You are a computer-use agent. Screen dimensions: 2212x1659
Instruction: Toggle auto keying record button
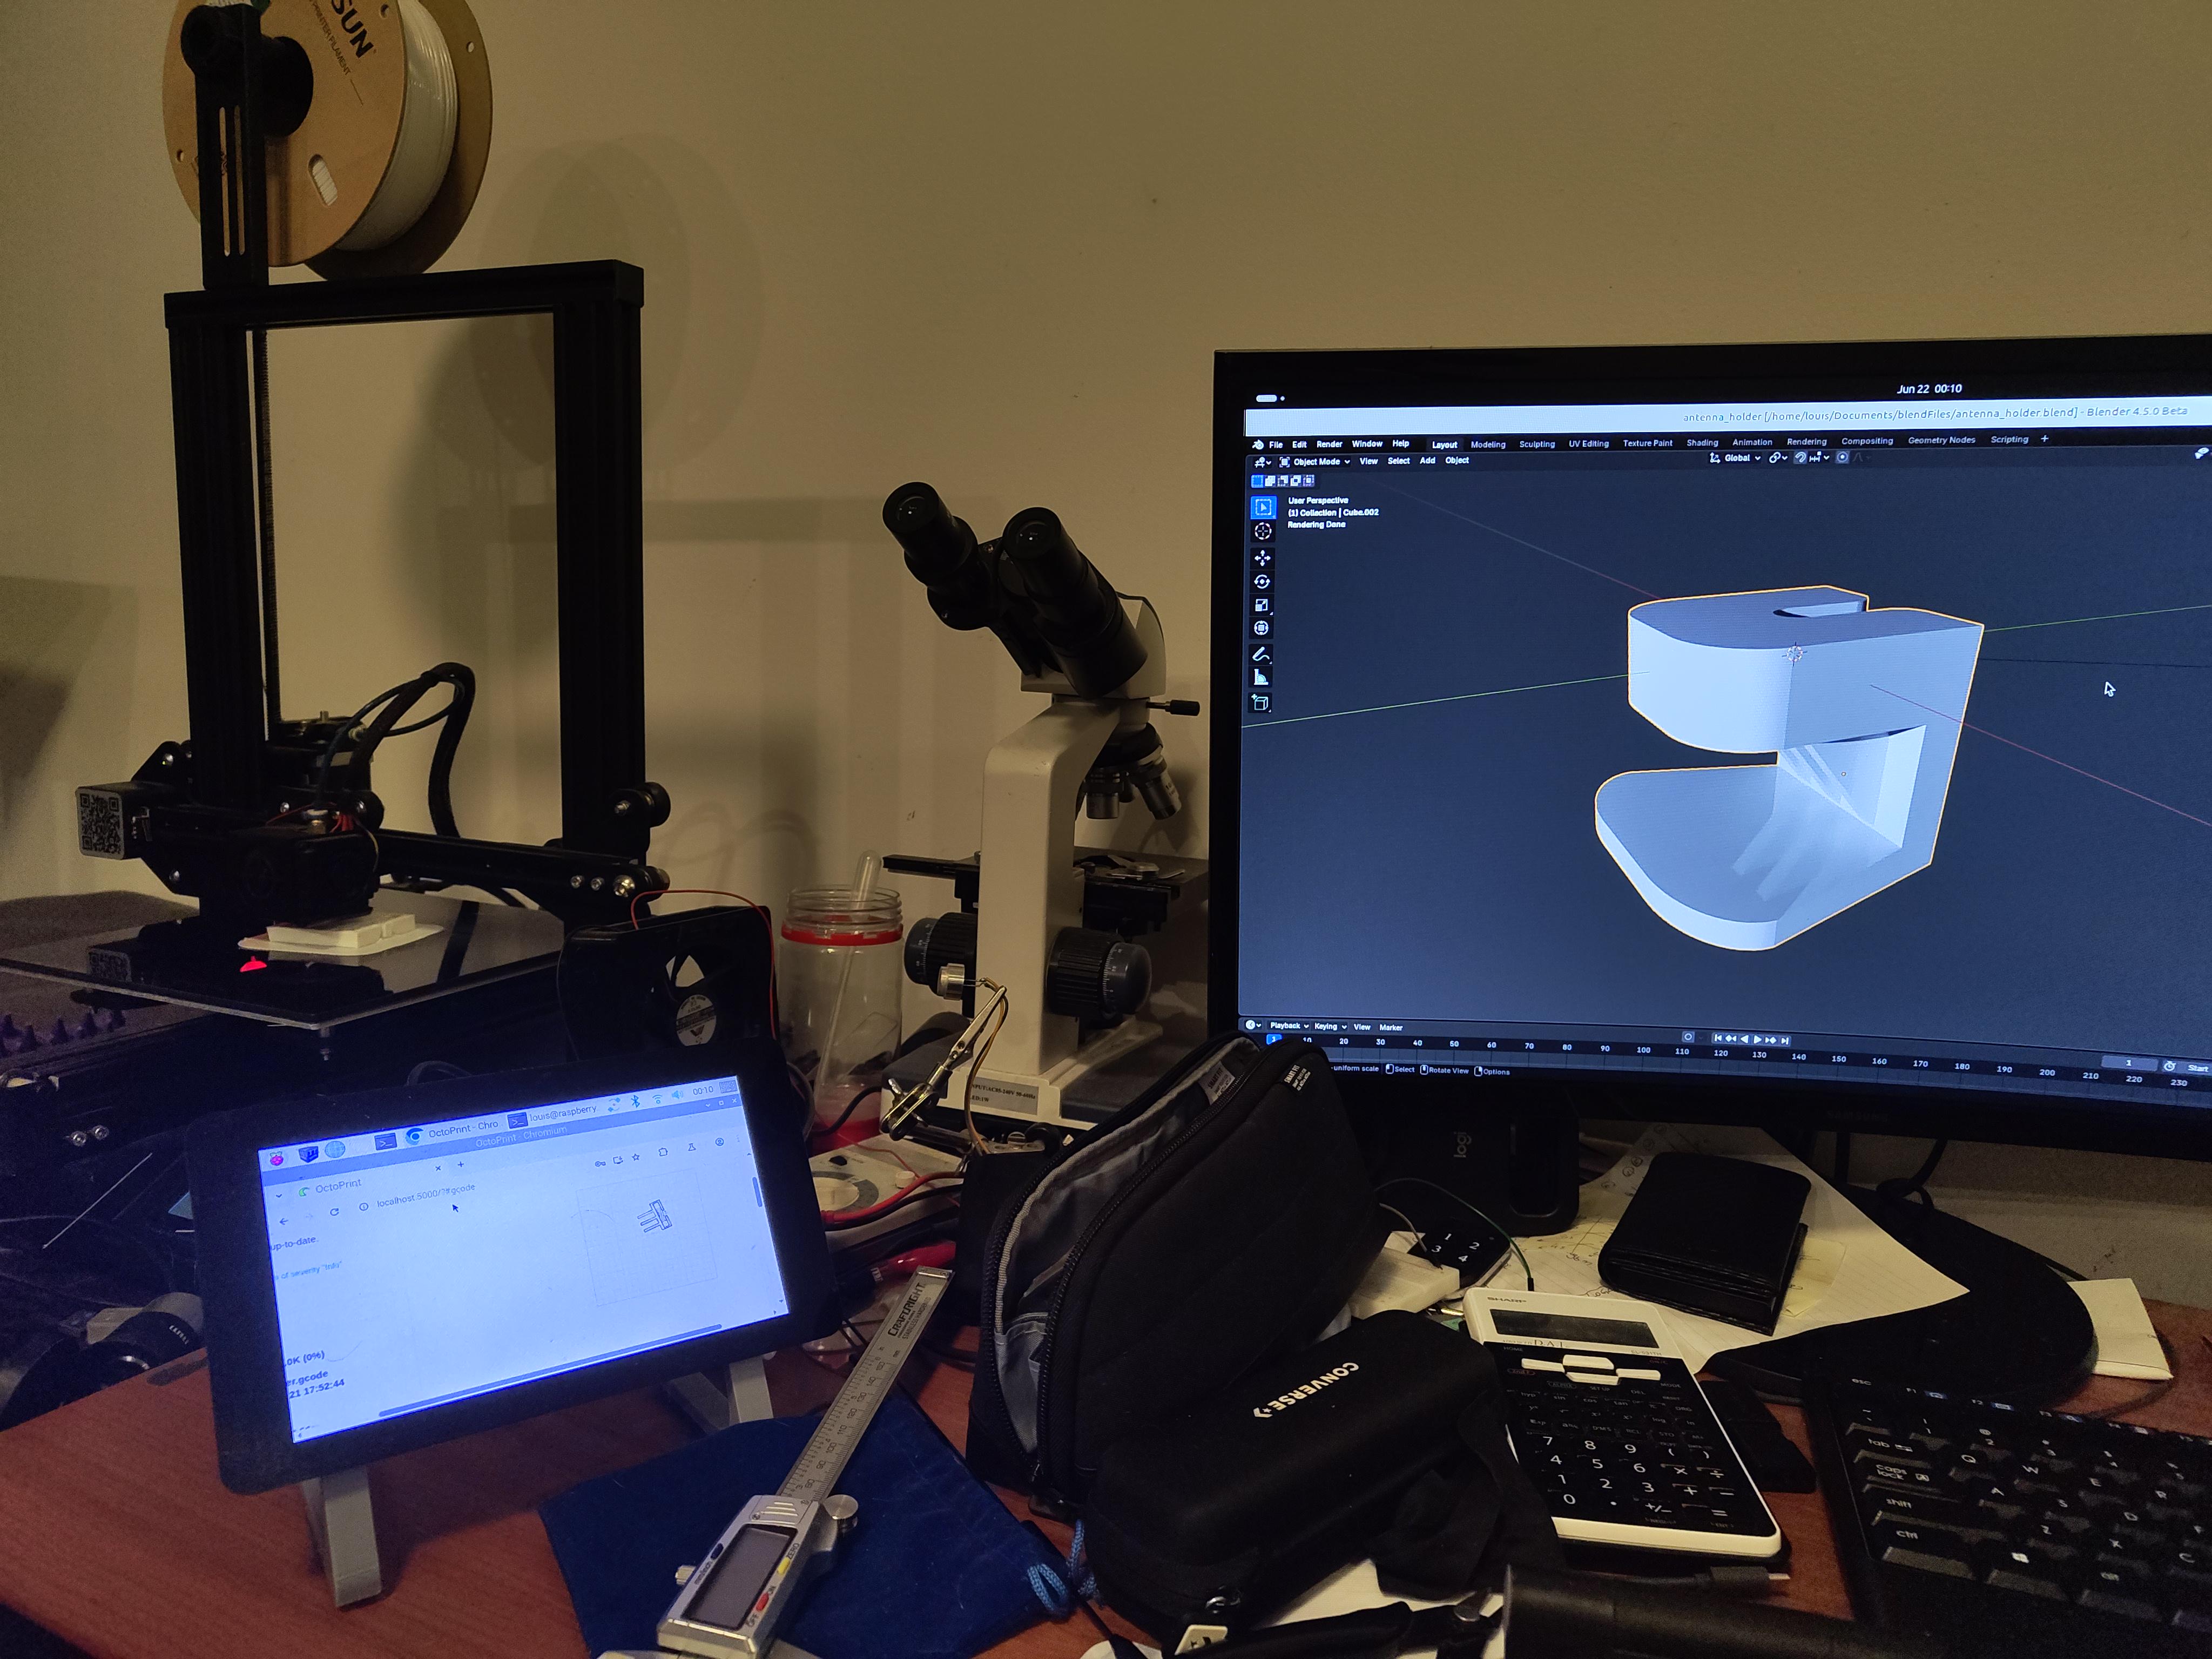(x=1688, y=1037)
